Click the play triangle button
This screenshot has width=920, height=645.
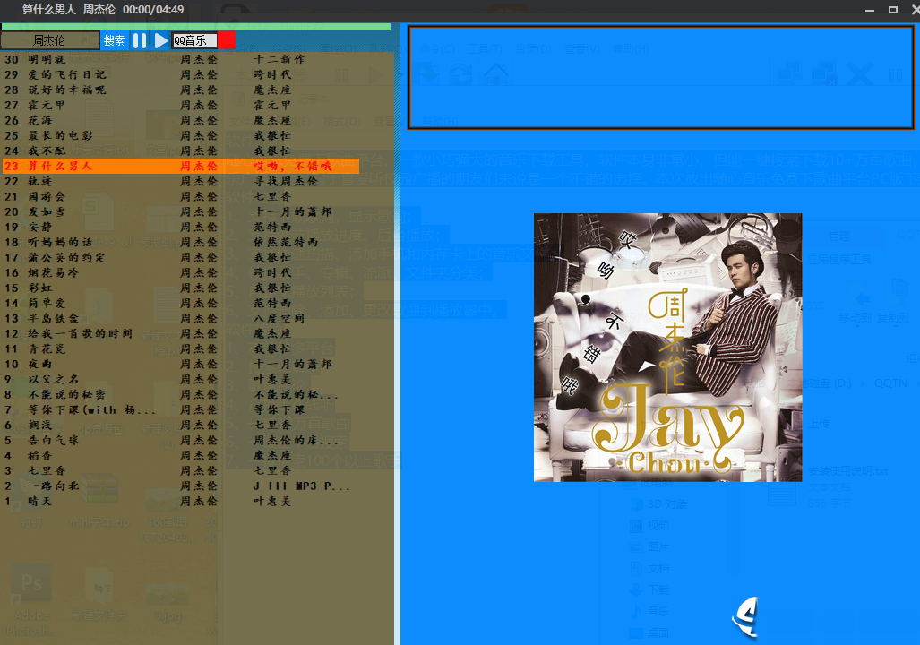[160, 40]
